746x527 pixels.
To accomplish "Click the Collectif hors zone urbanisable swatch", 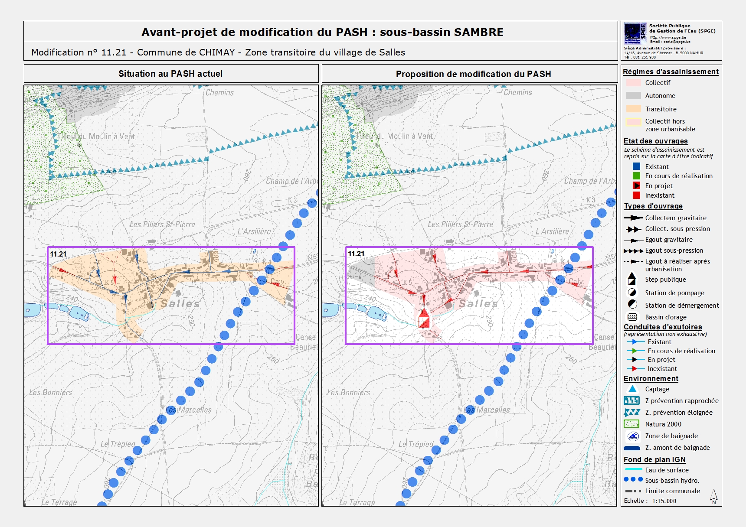I will pos(633,122).
